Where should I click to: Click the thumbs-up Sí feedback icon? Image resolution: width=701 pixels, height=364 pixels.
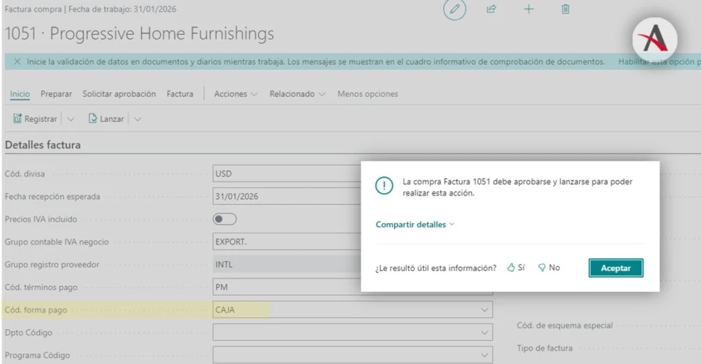tap(511, 268)
